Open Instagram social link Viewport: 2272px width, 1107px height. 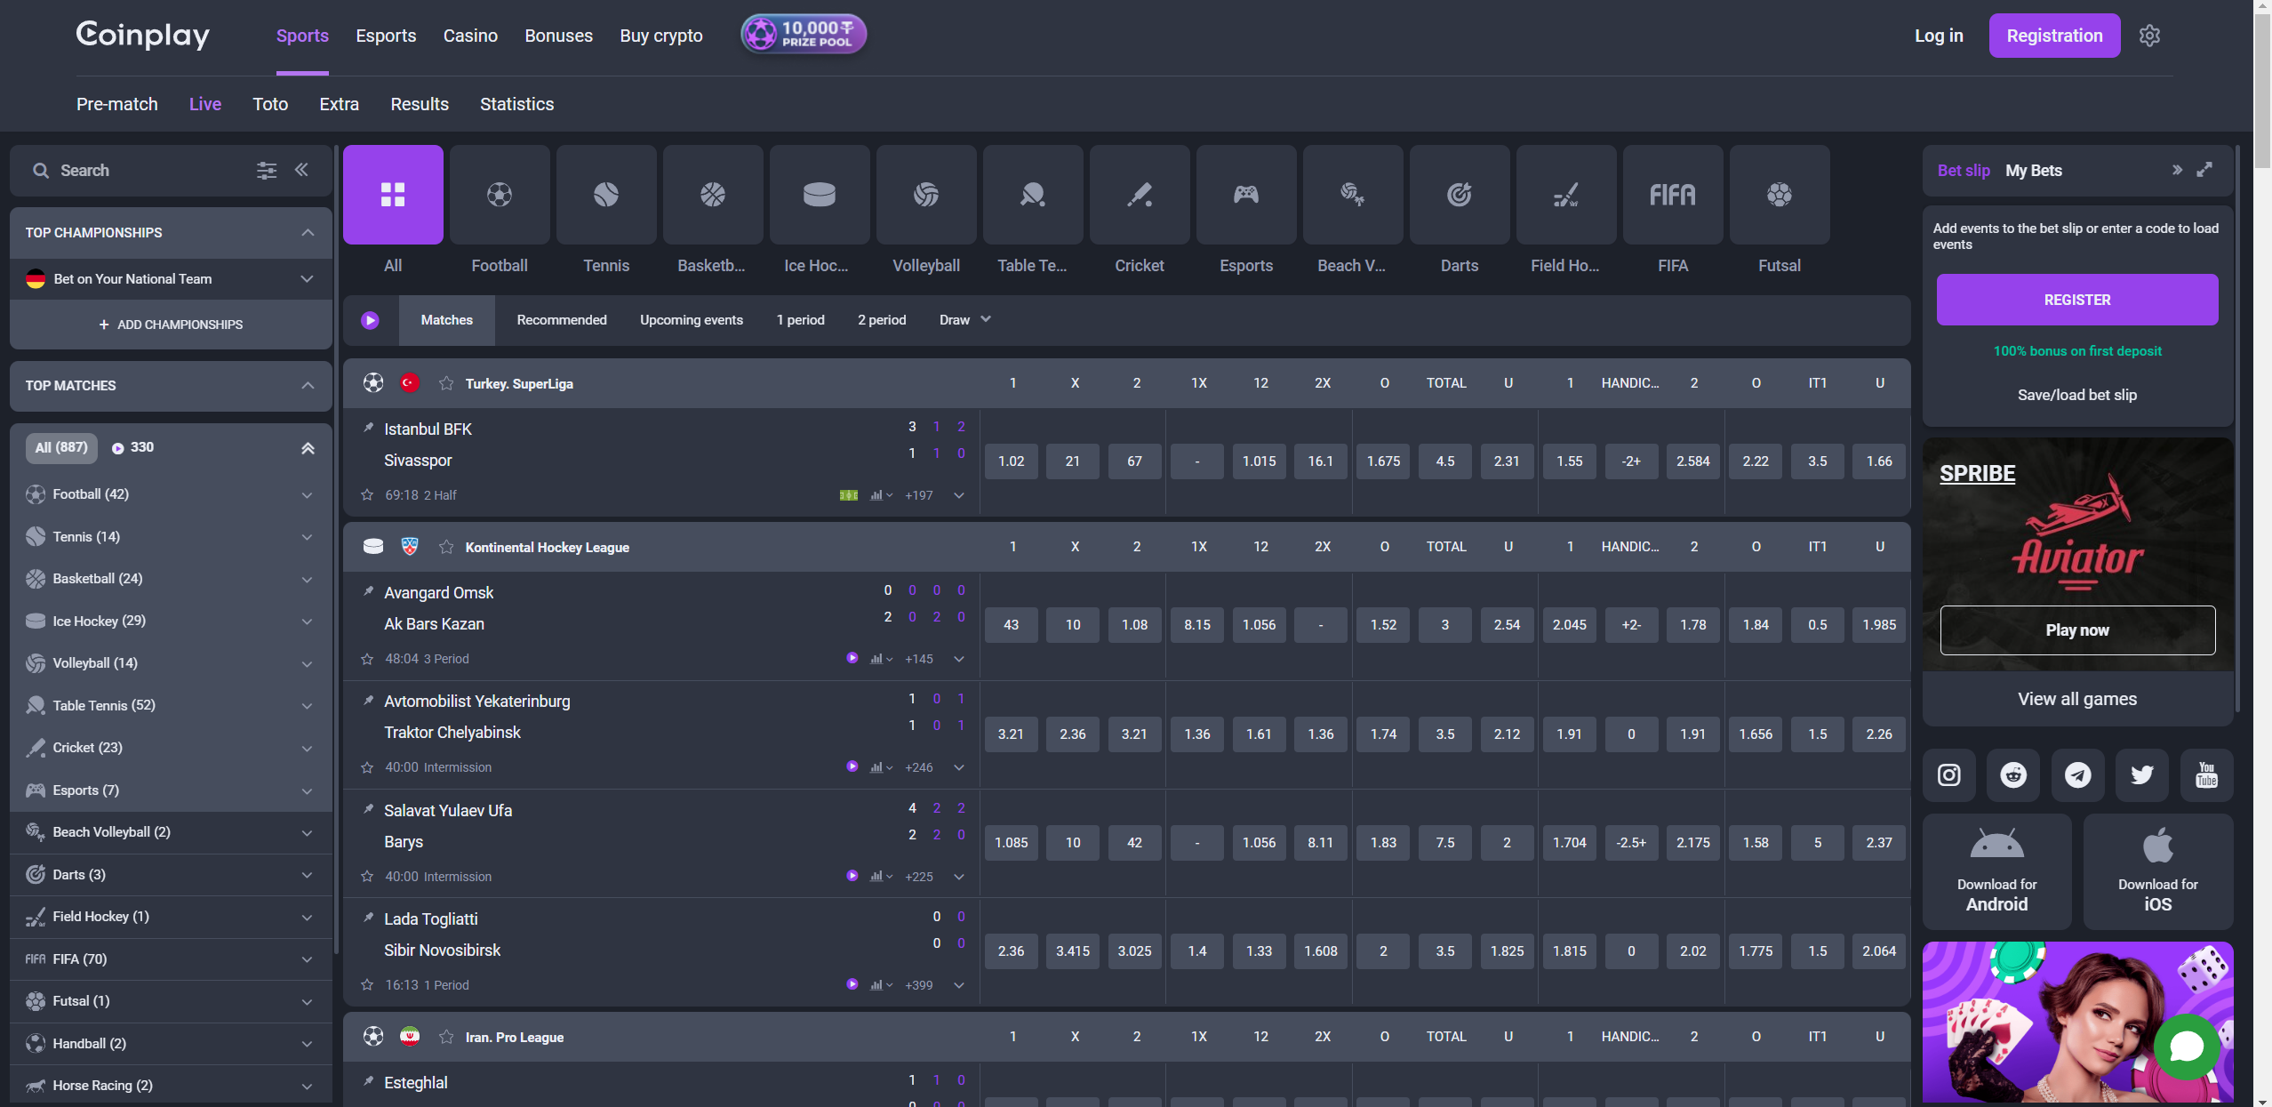tap(1949, 775)
